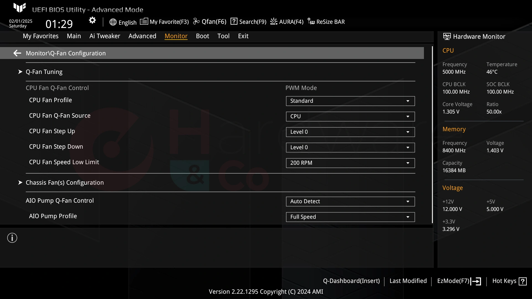
Task: Click the CPU Fan Step Up label
Action: point(52,131)
